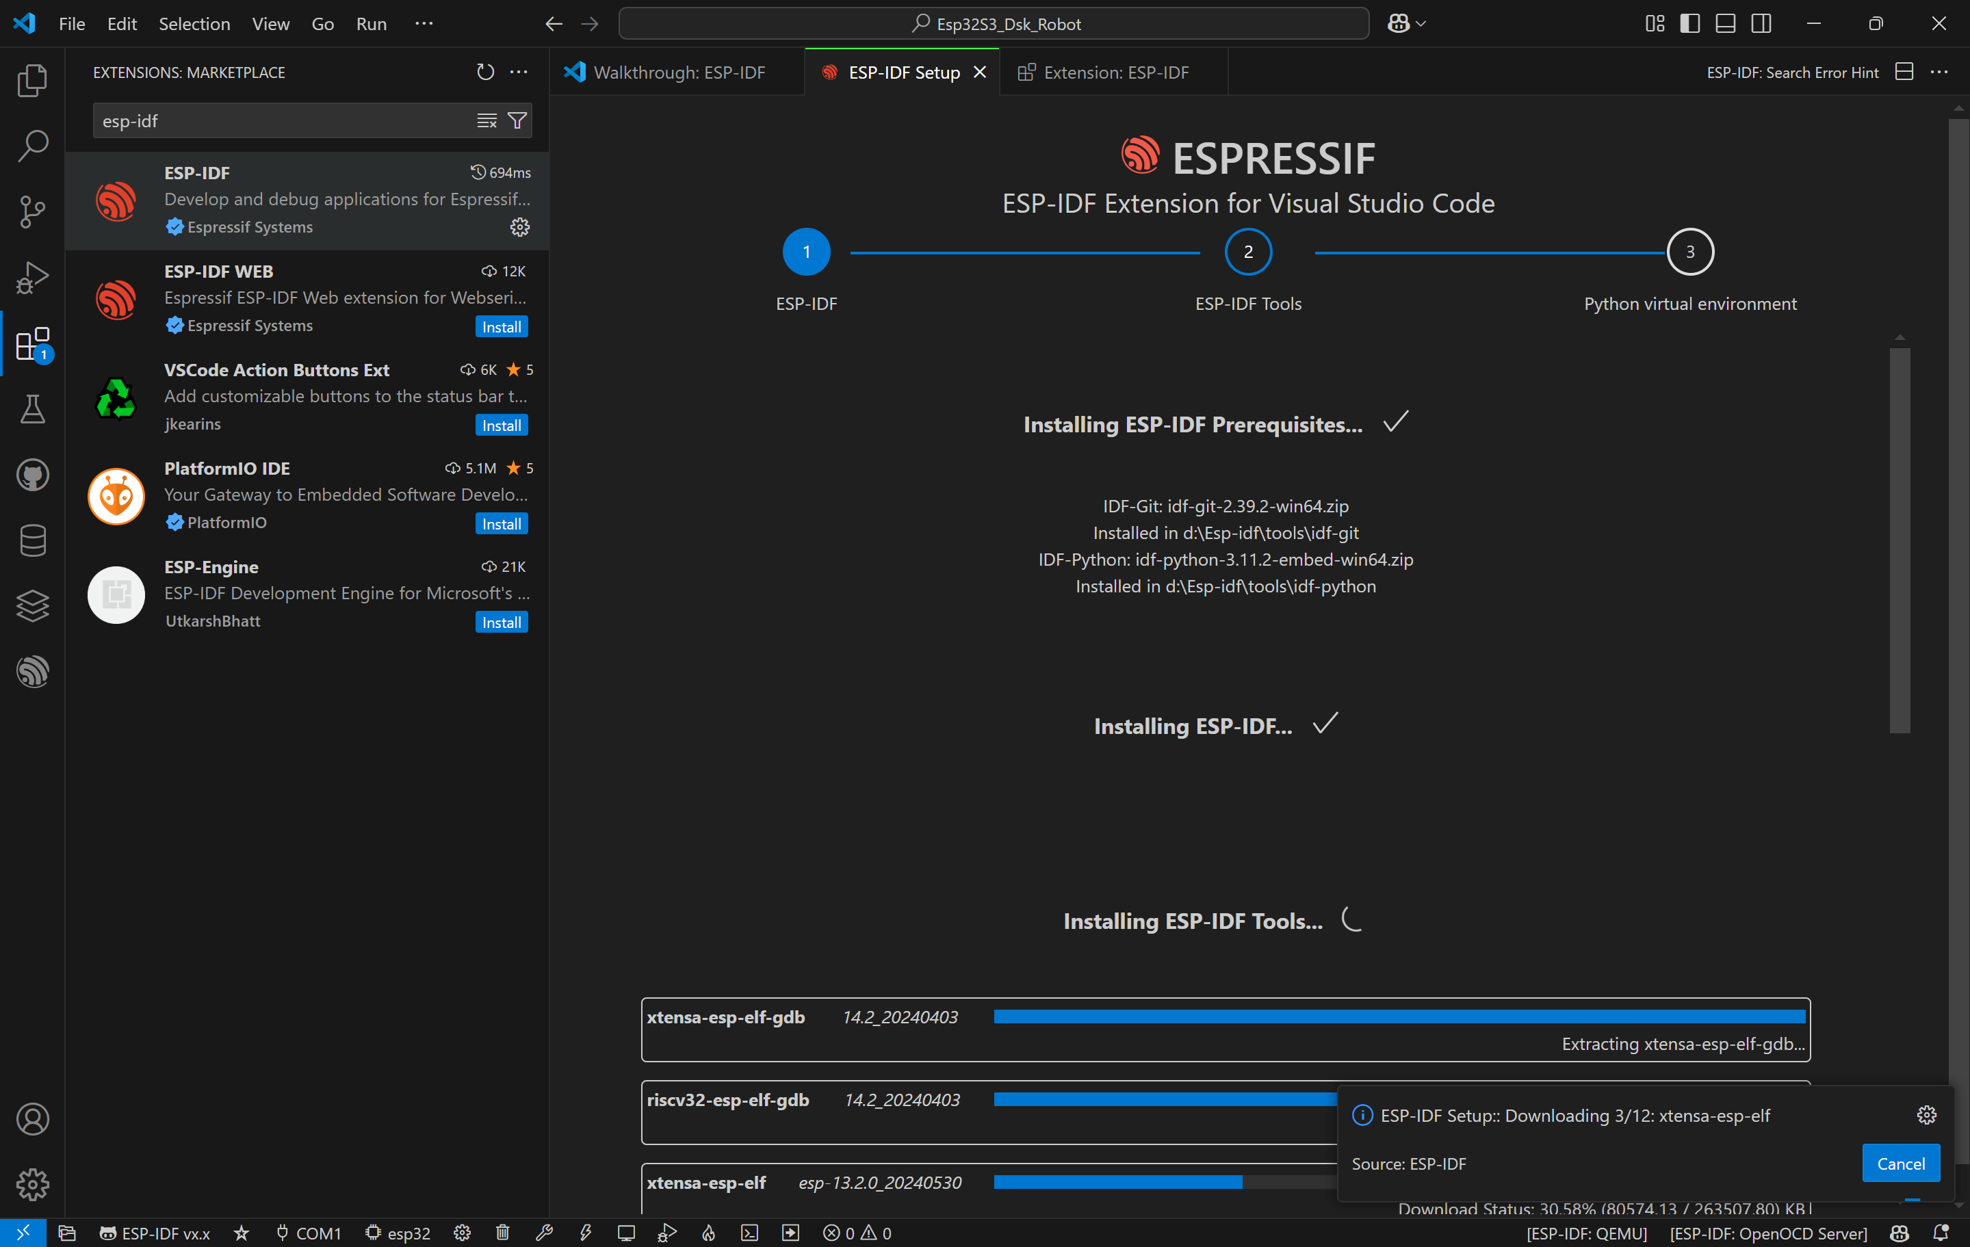Screen dimensions: 1970x1247
Task: Open ESP-IDF terminal icon
Action: [x=749, y=1233]
